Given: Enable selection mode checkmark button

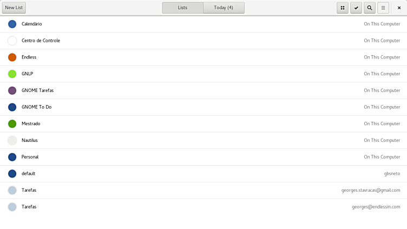Looking at the screenshot, I should pos(356,8).
